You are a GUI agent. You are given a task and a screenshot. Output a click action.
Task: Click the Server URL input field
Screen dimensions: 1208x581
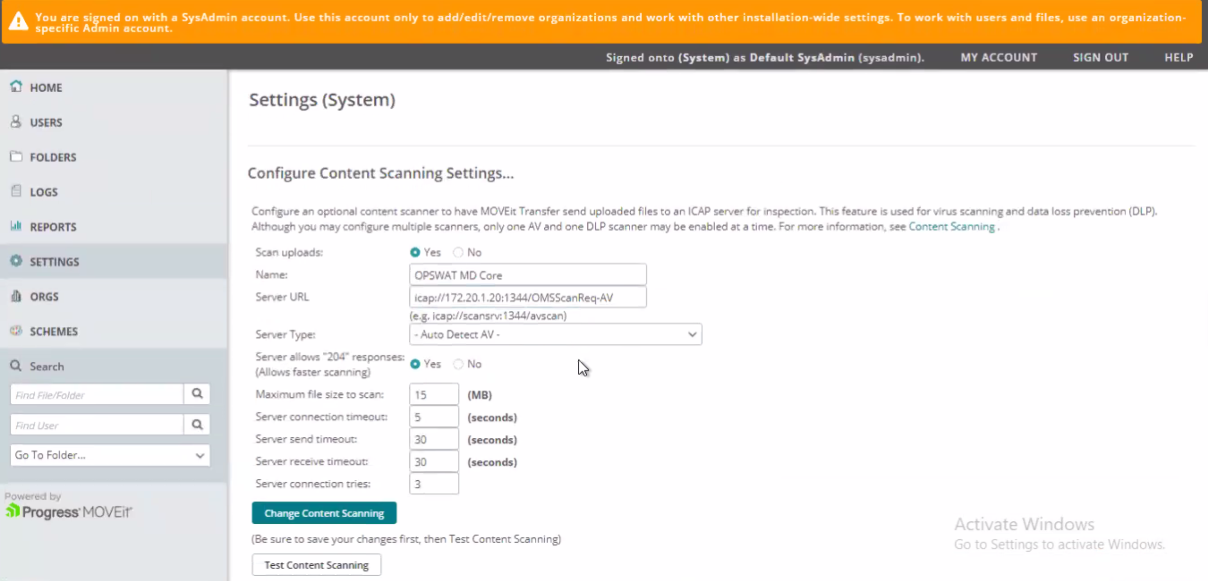coord(528,297)
